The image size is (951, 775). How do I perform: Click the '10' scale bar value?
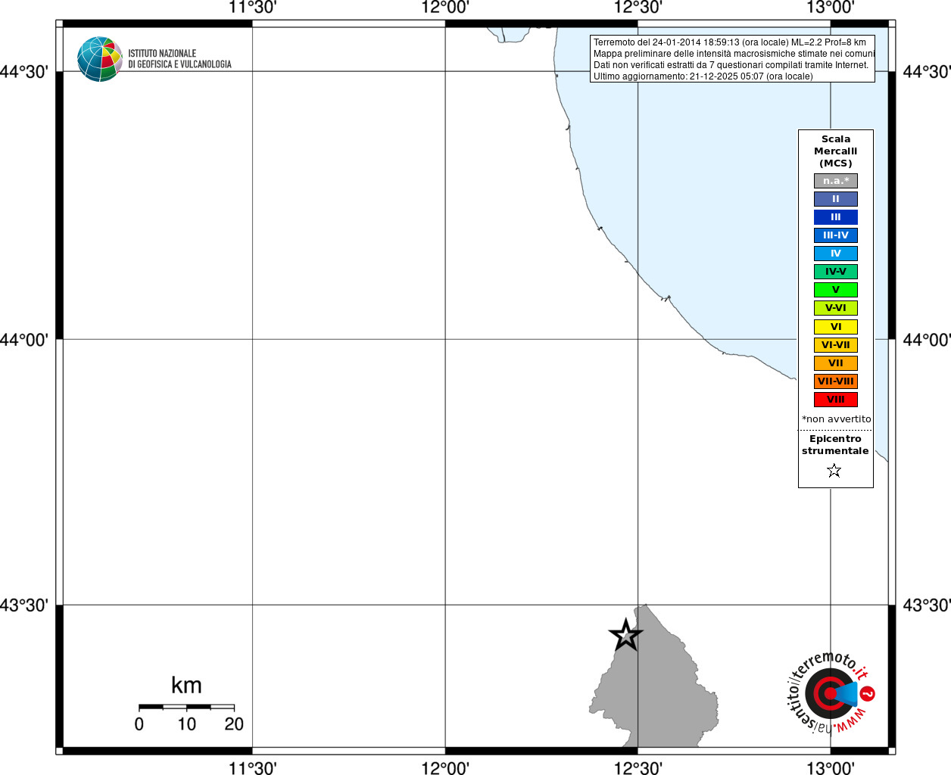pos(186,724)
